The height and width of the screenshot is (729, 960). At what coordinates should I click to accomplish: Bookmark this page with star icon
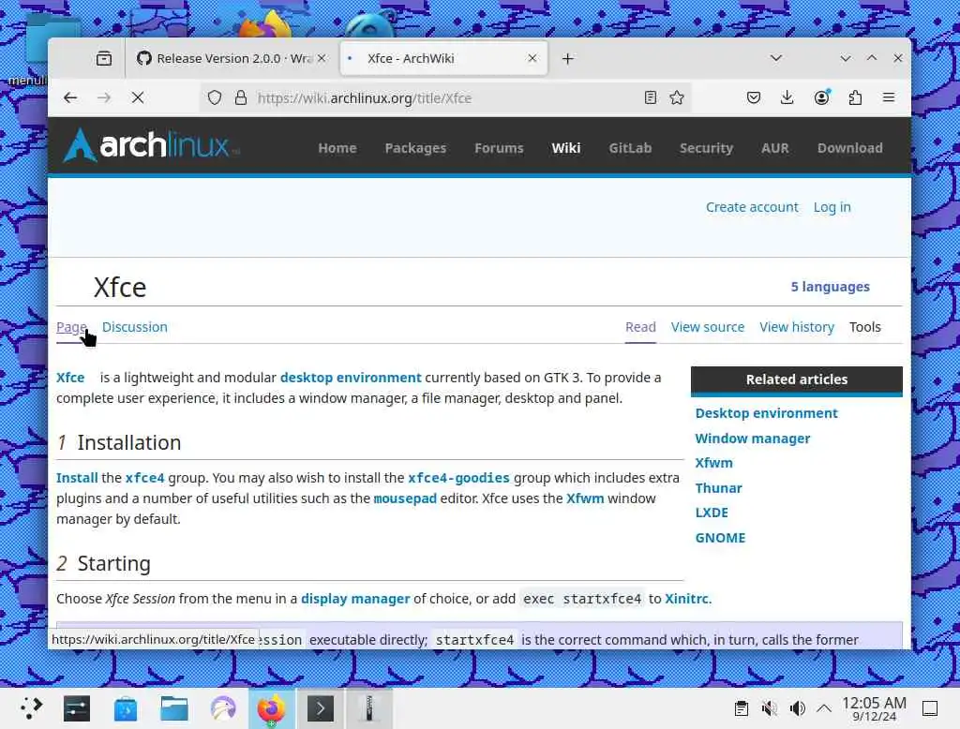[677, 97]
